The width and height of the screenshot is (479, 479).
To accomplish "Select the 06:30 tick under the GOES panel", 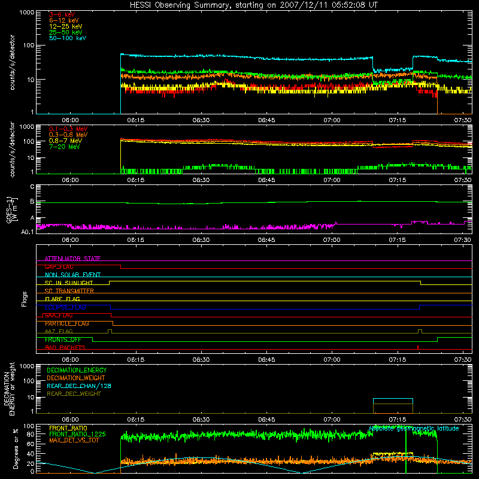I will pyautogui.click(x=201, y=240).
